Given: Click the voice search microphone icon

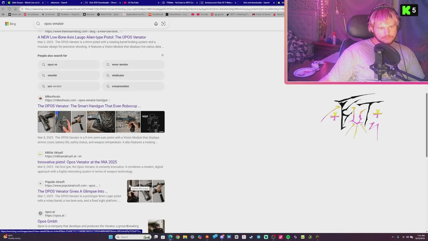Looking at the screenshot, I should [156, 24].
